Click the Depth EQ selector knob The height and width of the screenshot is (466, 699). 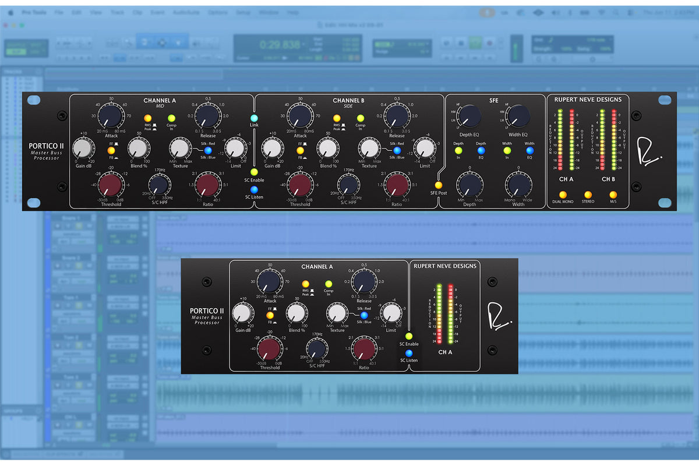(x=469, y=117)
